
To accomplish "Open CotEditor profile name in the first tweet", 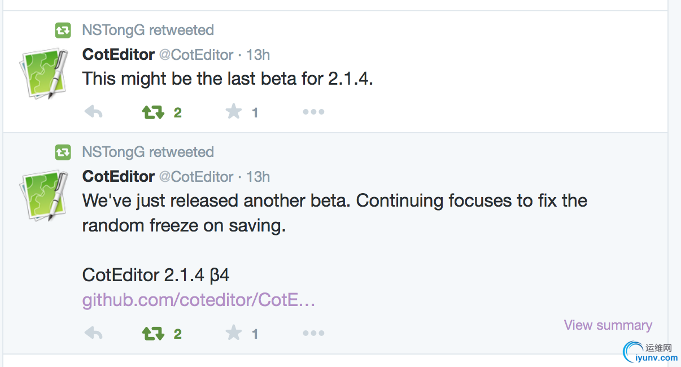I will pos(119,55).
